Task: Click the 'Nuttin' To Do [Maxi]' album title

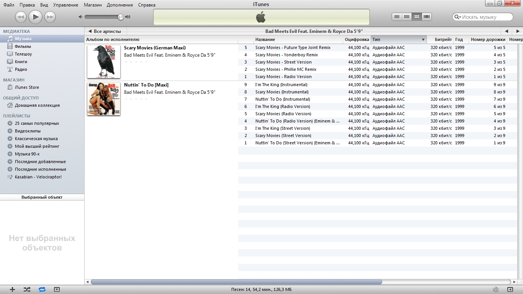Action: point(146,85)
